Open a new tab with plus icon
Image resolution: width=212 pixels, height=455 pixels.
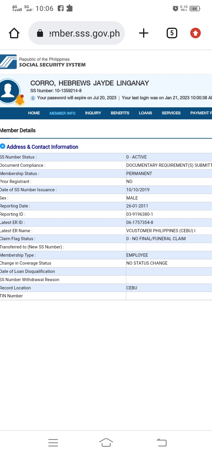(x=143, y=33)
